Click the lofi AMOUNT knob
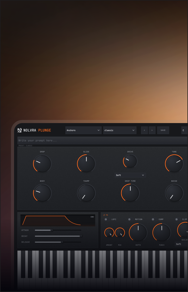The height and width of the screenshot is (292, 188). (x=109, y=232)
